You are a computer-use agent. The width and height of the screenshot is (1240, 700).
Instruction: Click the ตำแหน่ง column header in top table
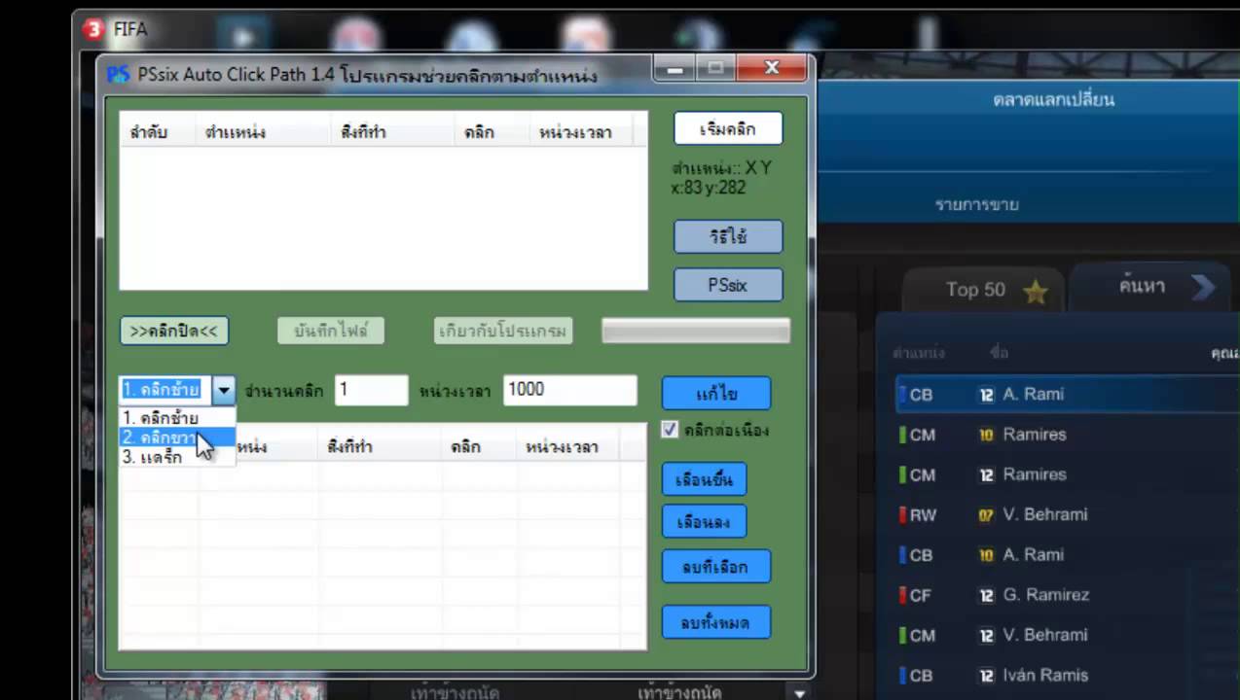pyautogui.click(x=262, y=133)
